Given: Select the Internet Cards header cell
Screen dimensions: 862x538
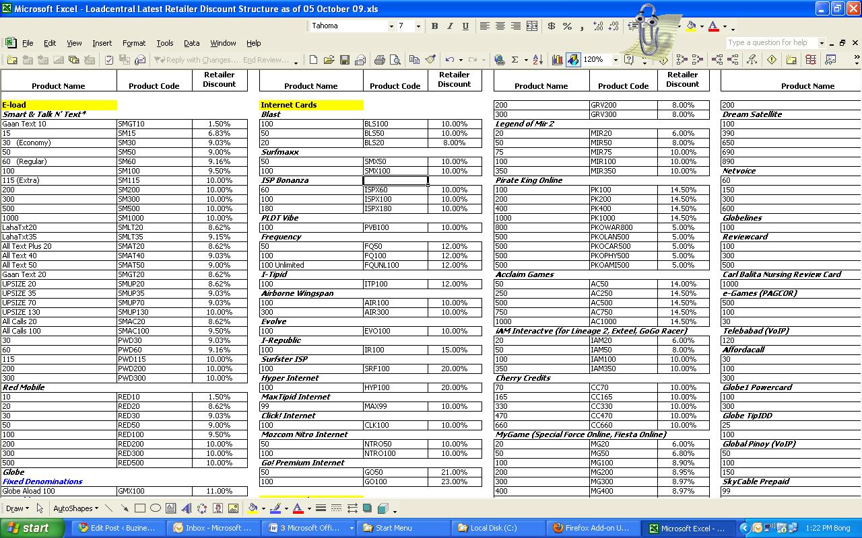Looking at the screenshot, I should point(311,105).
